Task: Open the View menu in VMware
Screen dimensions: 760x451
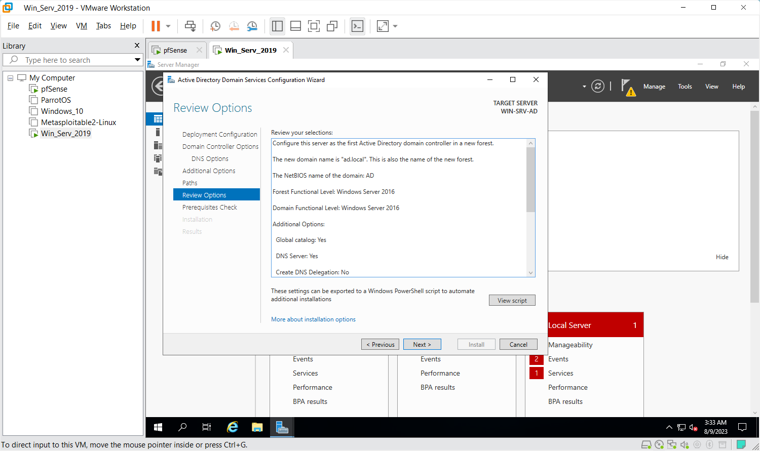Action: pyautogui.click(x=59, y=26)
